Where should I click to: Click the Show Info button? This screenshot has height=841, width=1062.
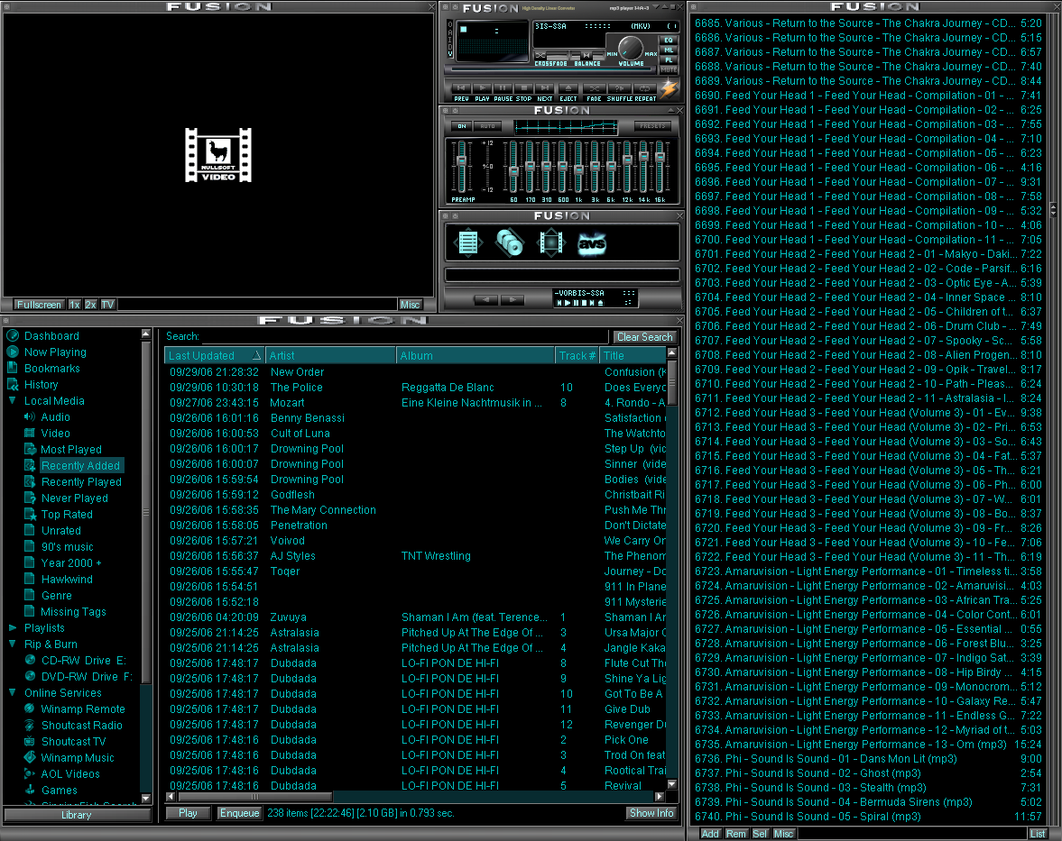[x=651, y=813]
